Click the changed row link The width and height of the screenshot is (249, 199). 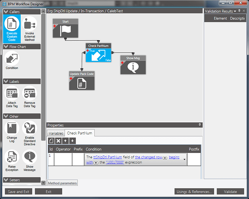[149, 157]
